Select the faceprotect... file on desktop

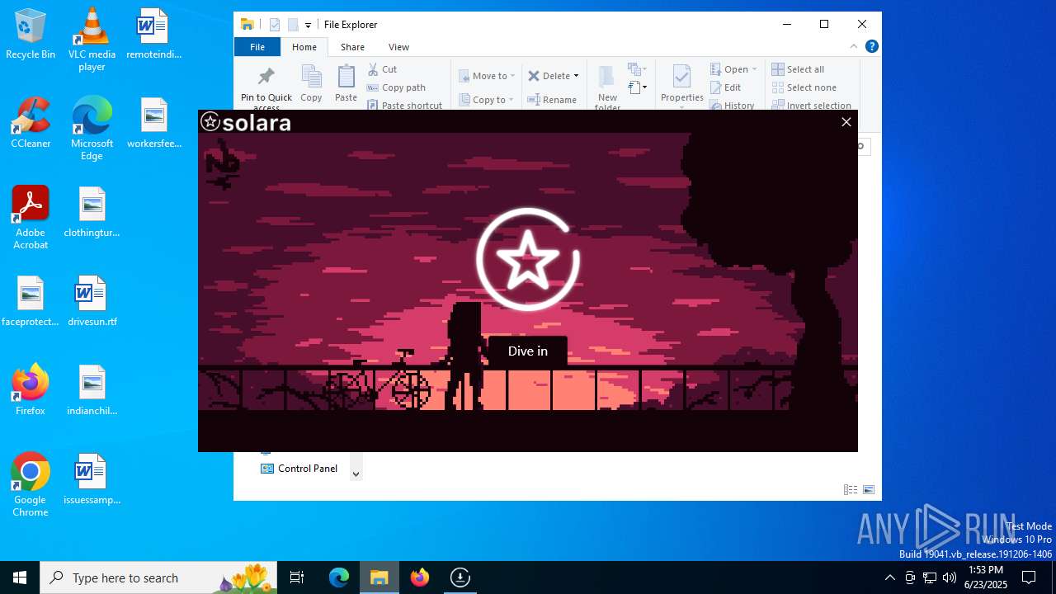(31, 302)
